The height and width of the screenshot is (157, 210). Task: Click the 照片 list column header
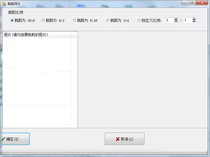[37, 35]
